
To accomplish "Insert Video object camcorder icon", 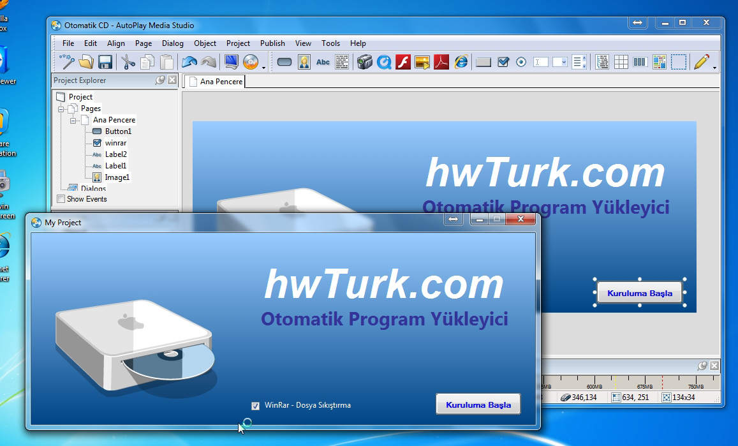I will click(364, 62).
